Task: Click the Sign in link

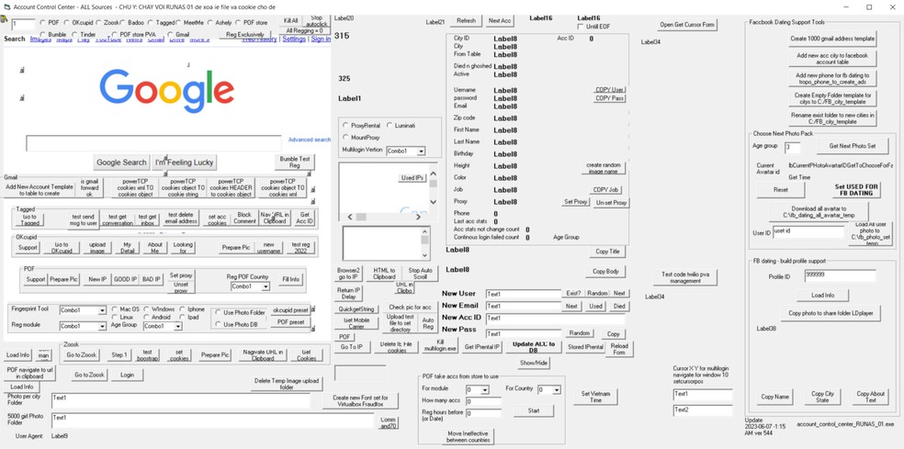Action: pos(322,39)
